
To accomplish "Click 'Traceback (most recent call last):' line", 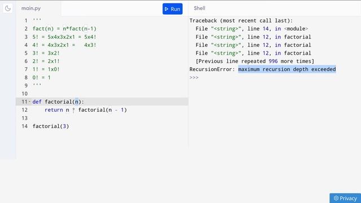I will [241, 21].
